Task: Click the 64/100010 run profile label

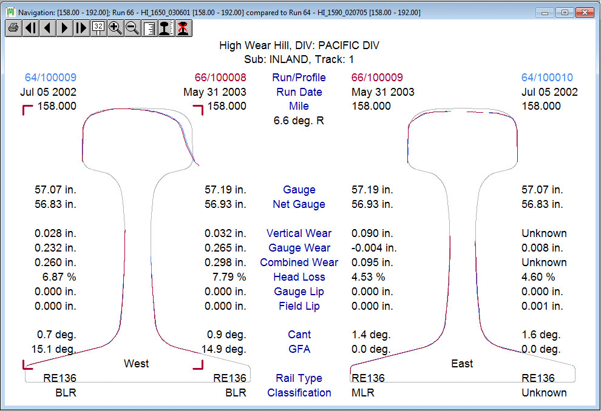Action: (x=547, y=78)
